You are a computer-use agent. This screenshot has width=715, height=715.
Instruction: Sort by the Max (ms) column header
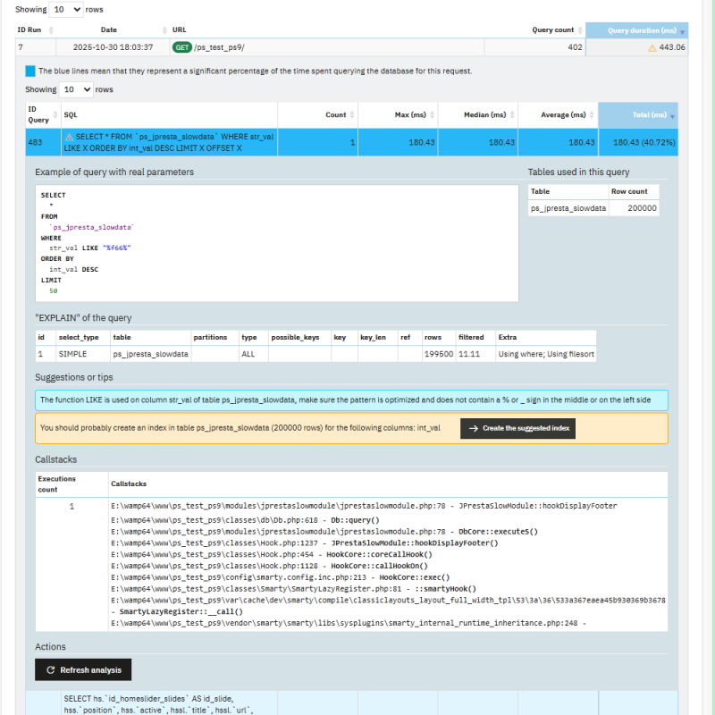[x=412, y=114]
